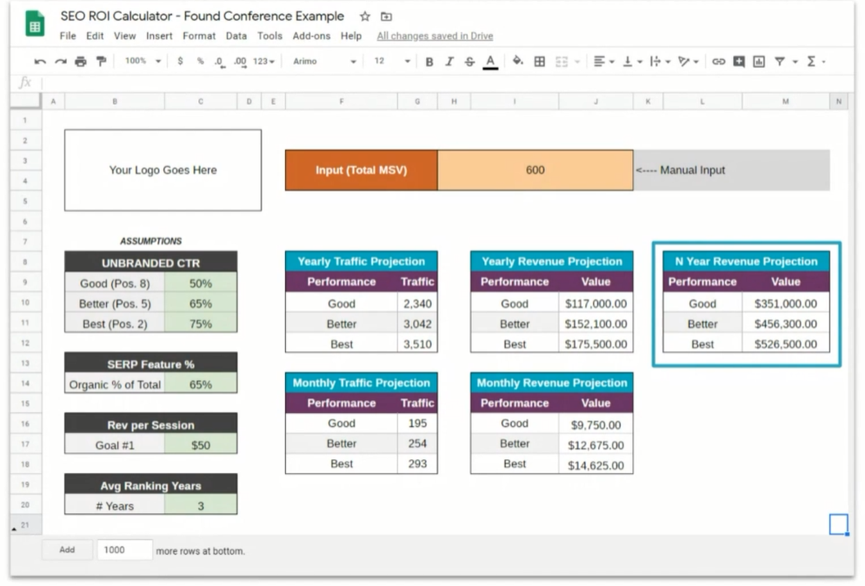Add a comment using the comment icon
Image resolution: width=865 pixels, height=586 pixels.
738,62
